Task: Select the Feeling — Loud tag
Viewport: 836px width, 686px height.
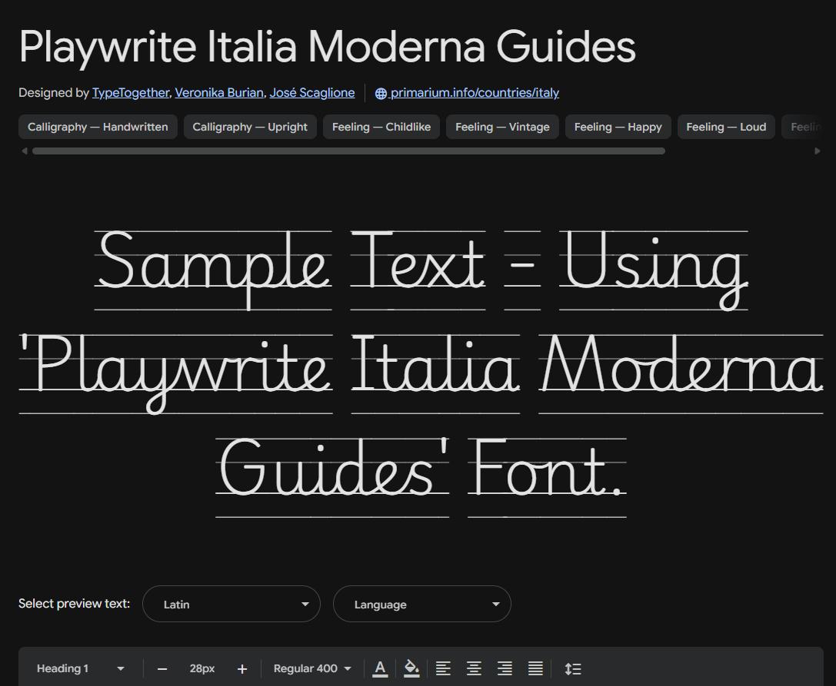Action: [726, 127]
